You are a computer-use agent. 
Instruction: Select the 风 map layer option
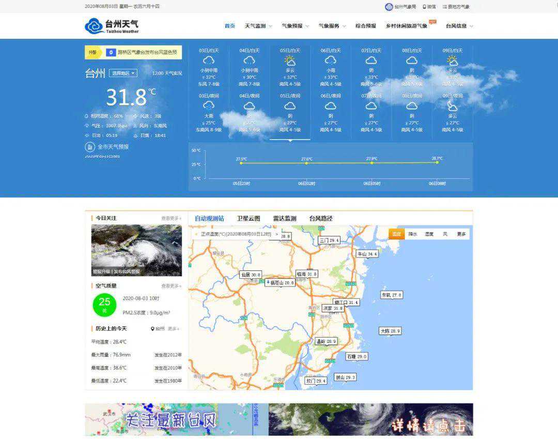(445, 234)
